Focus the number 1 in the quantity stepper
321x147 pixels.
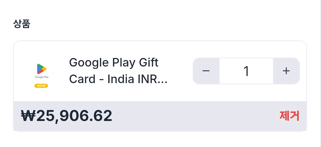tap(246, 71)
